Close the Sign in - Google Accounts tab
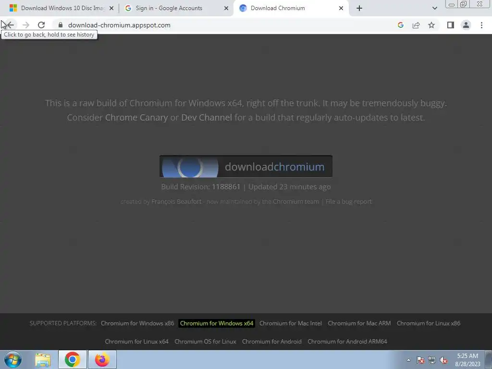 [226, 8]
